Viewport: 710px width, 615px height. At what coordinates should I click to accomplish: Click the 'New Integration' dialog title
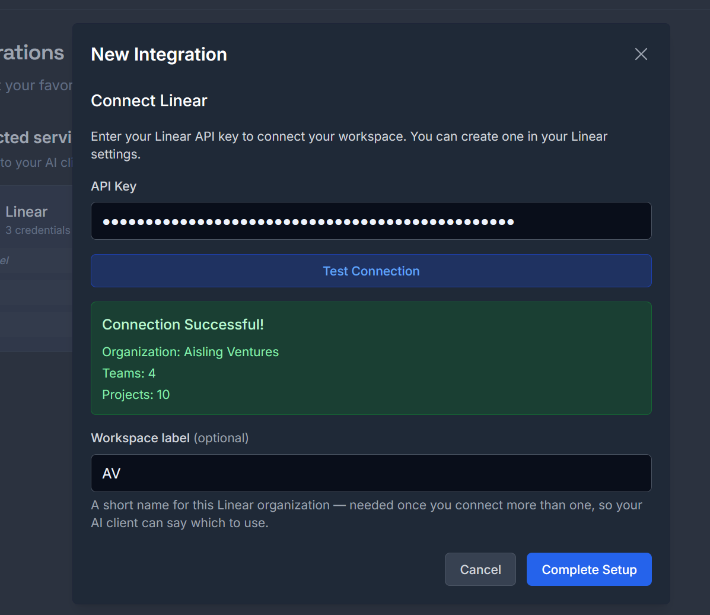click(x=159, y=55)
